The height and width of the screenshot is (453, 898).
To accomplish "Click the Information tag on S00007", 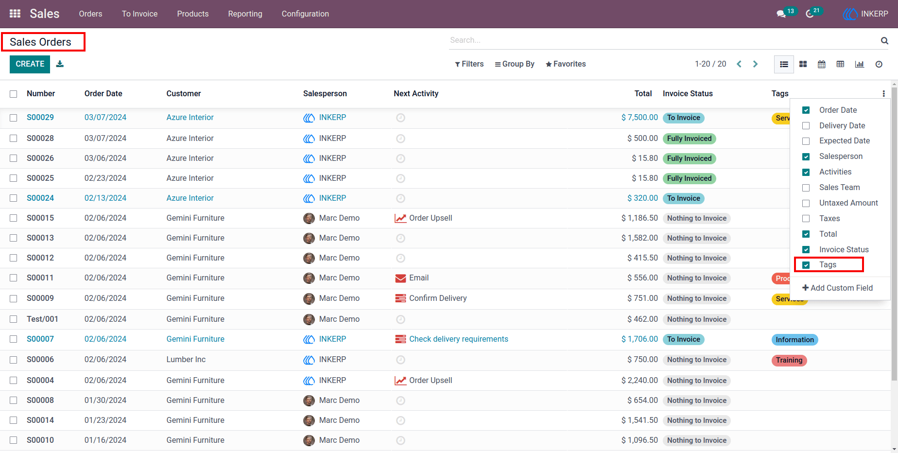I will pyautogui.click(x=794, y=340).
